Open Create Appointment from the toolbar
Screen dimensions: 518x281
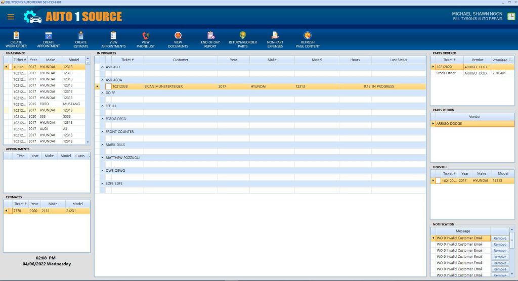[x=48, y=36]
